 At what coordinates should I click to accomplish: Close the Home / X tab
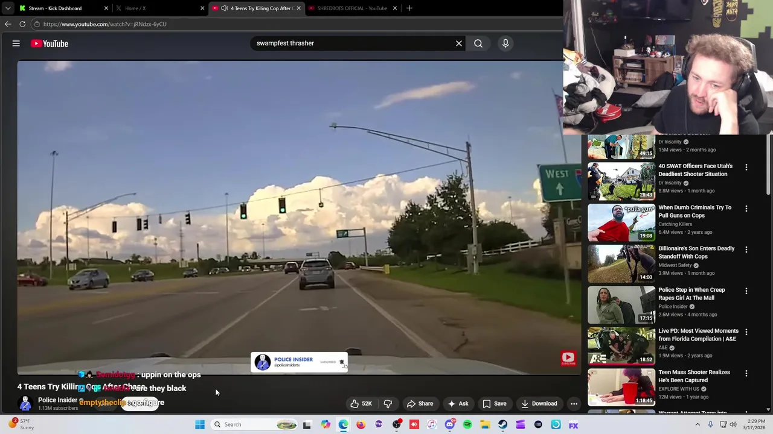click(x=202, y=8)
